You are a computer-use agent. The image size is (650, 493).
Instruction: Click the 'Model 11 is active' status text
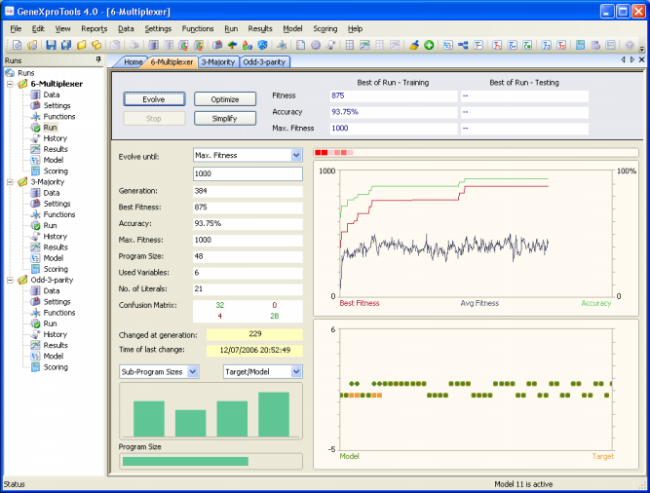coord(523,484)
